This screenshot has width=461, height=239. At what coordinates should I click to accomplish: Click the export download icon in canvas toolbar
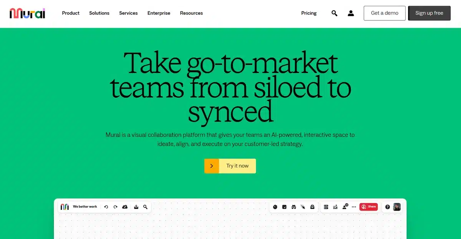click(x=136, y=207)
